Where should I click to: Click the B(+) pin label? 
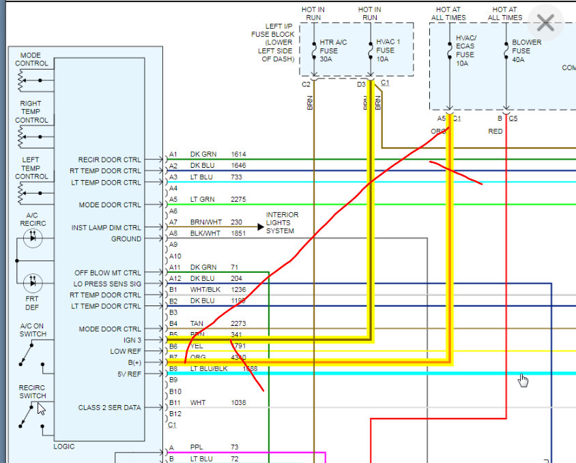click(134, 362)
